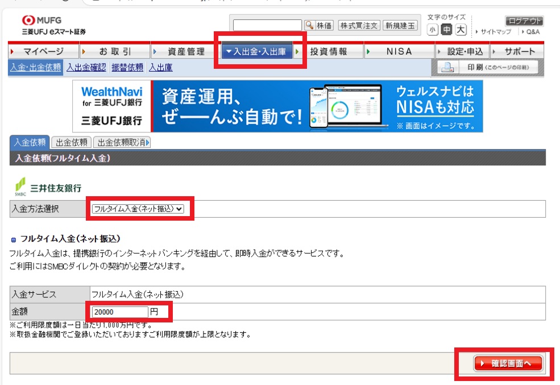Click the 金額 amount field showing 20000
This screenshot has height=385, width=560.
tap(120, 312)
